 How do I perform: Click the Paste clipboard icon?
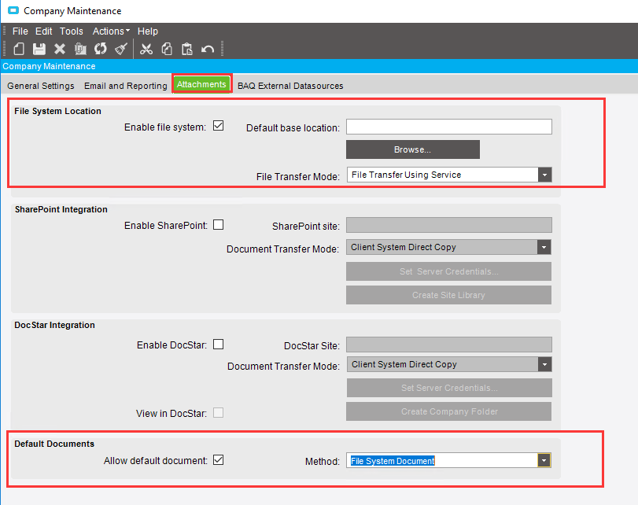point(187,49)
